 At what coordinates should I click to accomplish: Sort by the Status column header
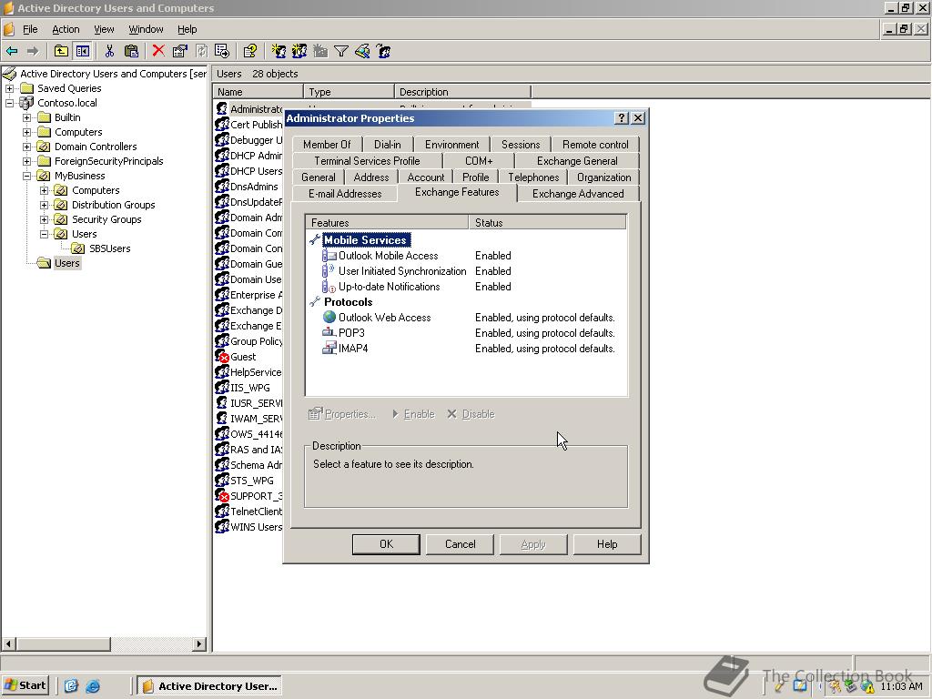pyautogui.click(x=547, y=223)
